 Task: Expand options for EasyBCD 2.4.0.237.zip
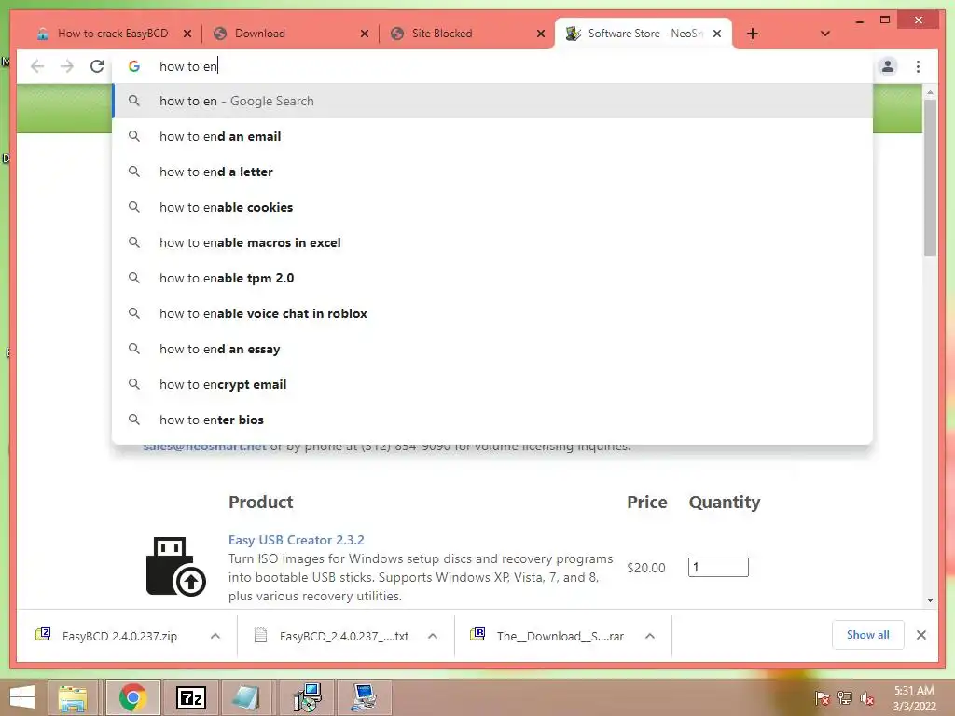pyautogui.click(x=215, y=636)
